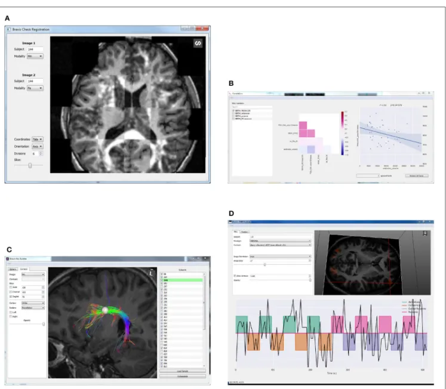
Task: Click the Image 1 Subject input field
Action: click(35, 50)
